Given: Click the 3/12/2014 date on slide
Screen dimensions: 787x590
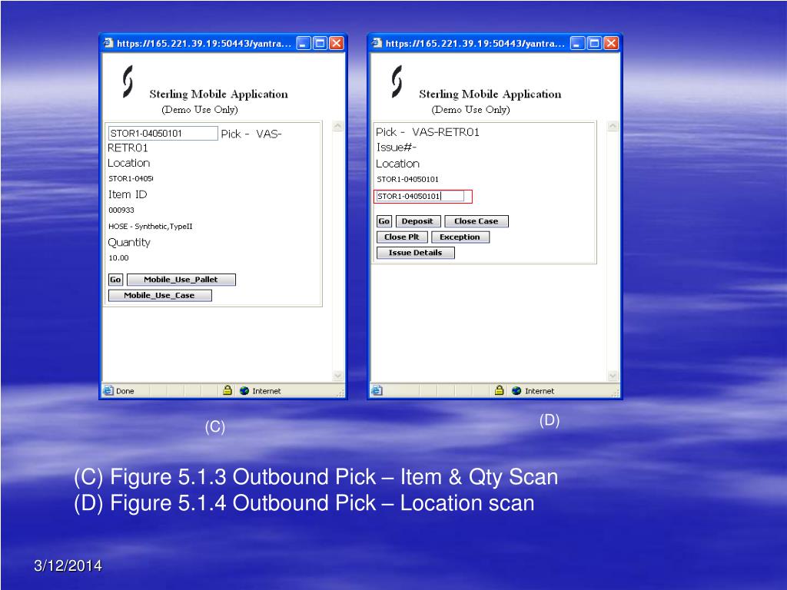Looking at the screenshot, I should pyautogui.click(x=68, y=566).
